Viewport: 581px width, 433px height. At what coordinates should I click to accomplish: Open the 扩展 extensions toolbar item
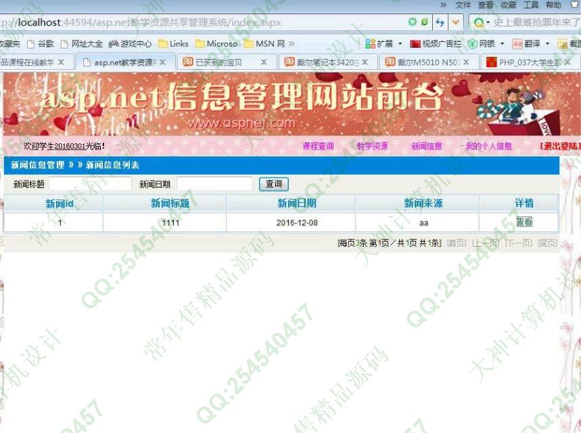pos(379,44)
